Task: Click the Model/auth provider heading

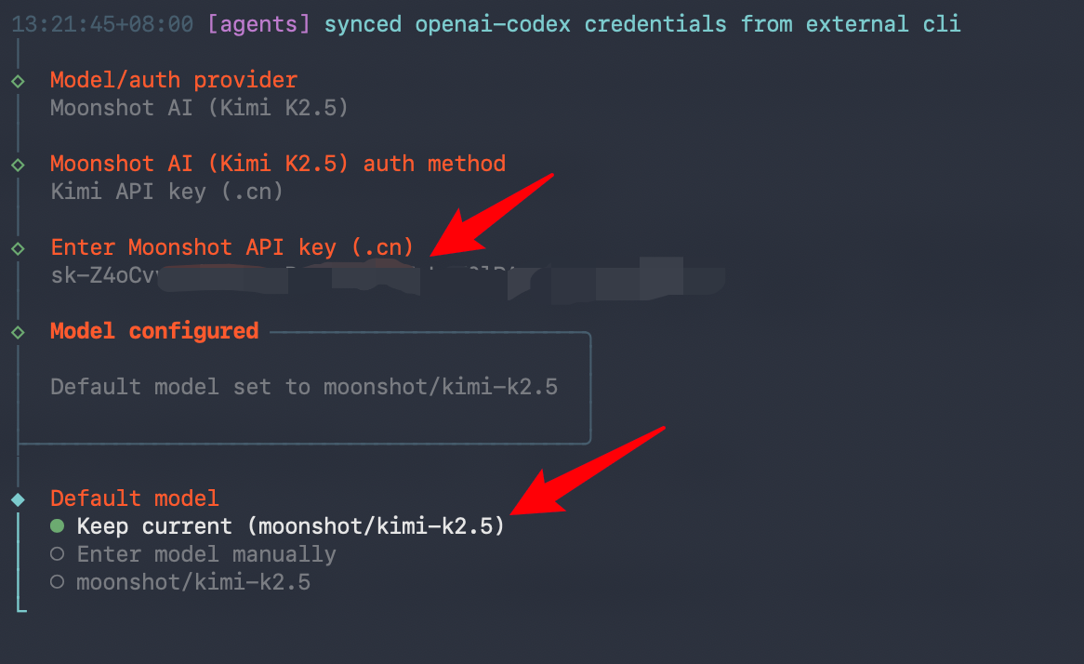Action: click(174, 80)
